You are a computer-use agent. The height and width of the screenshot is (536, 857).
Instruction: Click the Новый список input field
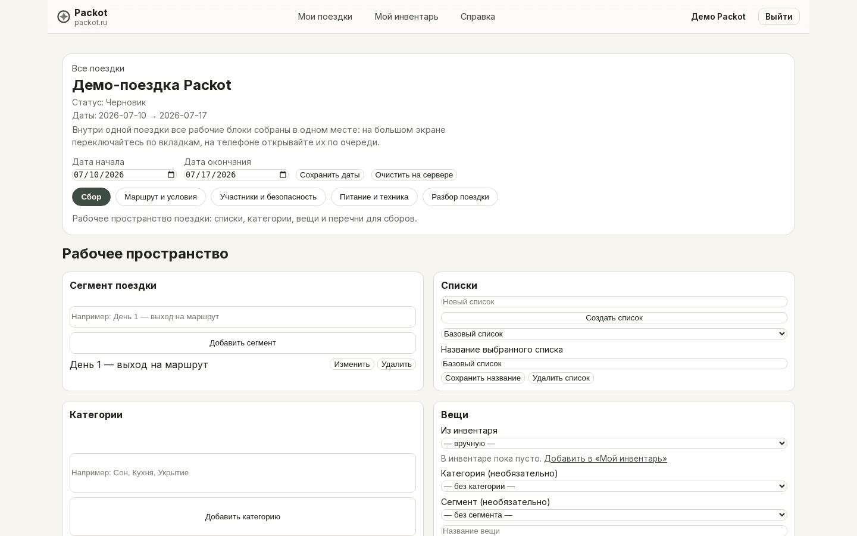point(614,302)
